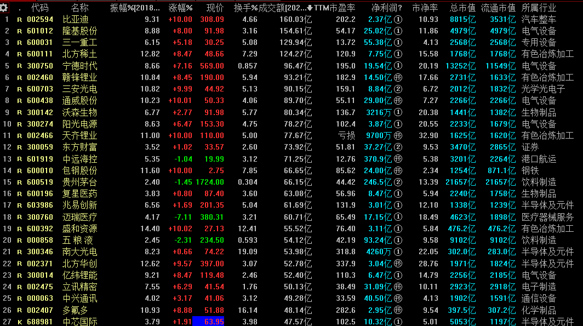Image resolution: width=583 pixels, height=326 pixels.
Task: Click the circled marker beside 14.50亿 net profit
Action: (x=398, y=77)
